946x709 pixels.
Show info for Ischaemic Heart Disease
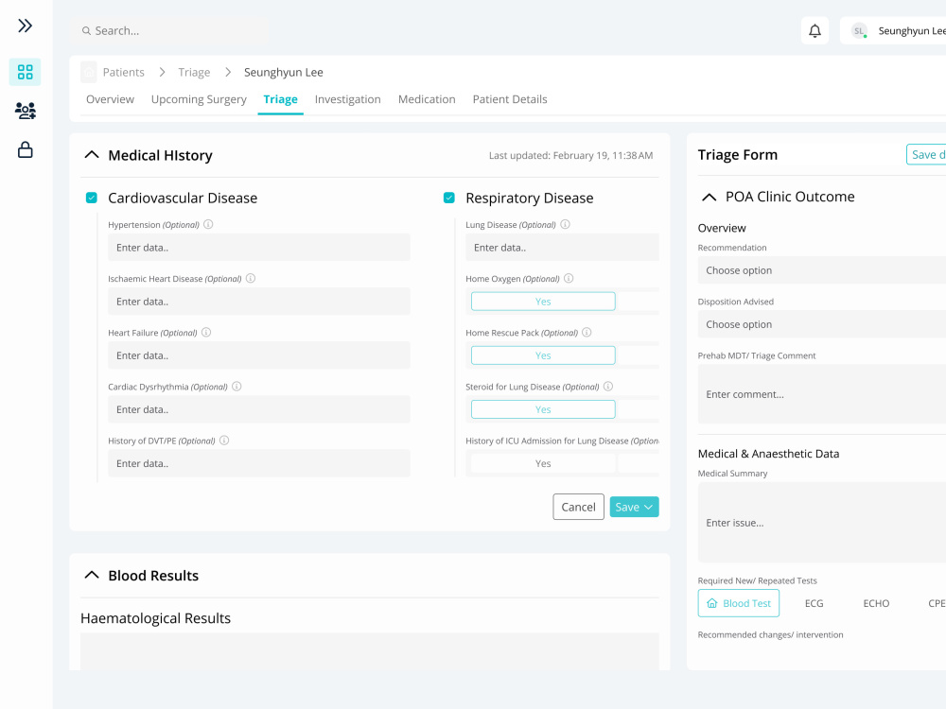coord(251,279)
